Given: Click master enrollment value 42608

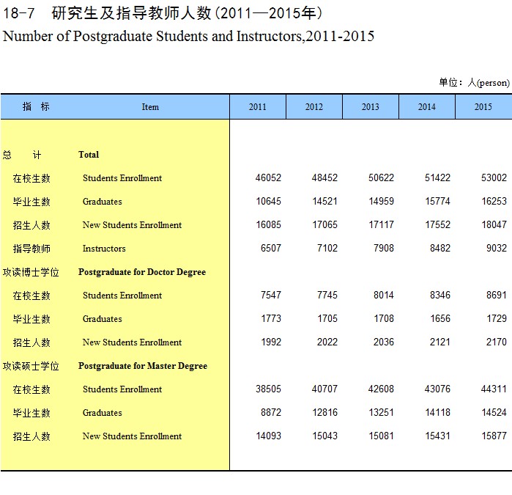Looking at the screenshot, I should coord(381,389).
